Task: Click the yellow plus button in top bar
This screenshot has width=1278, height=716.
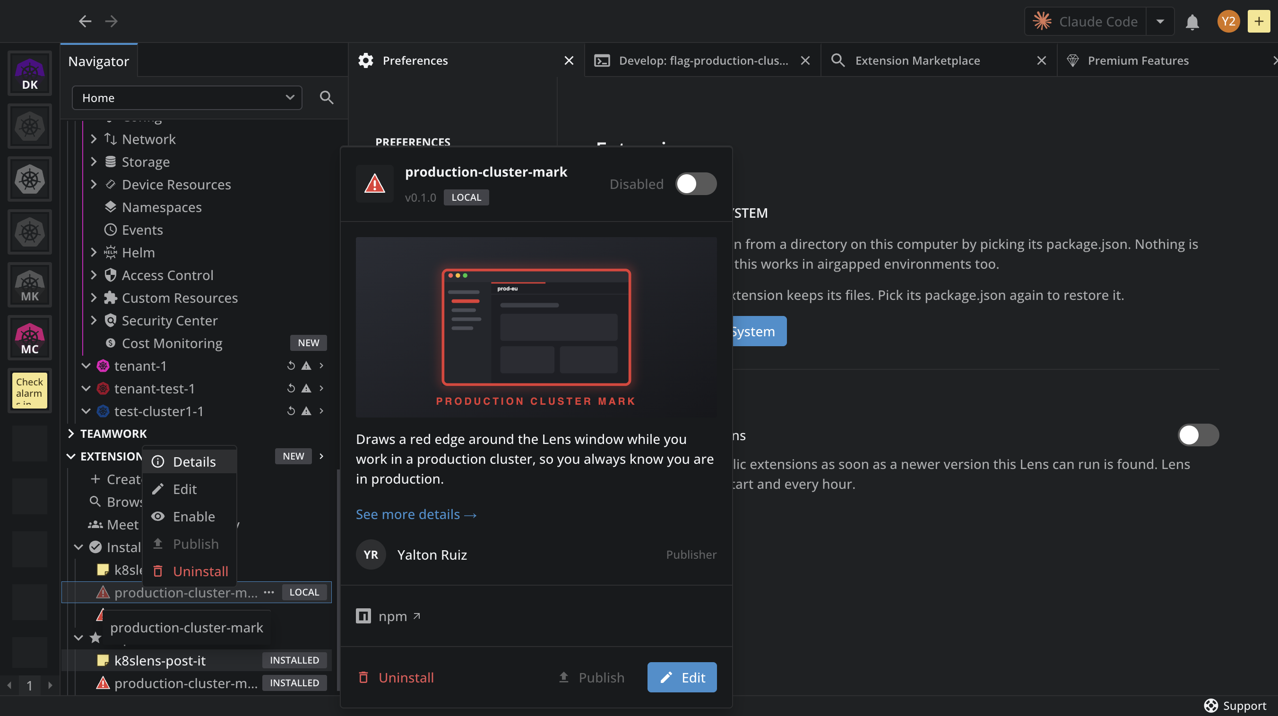Action: click(1259, 21)
